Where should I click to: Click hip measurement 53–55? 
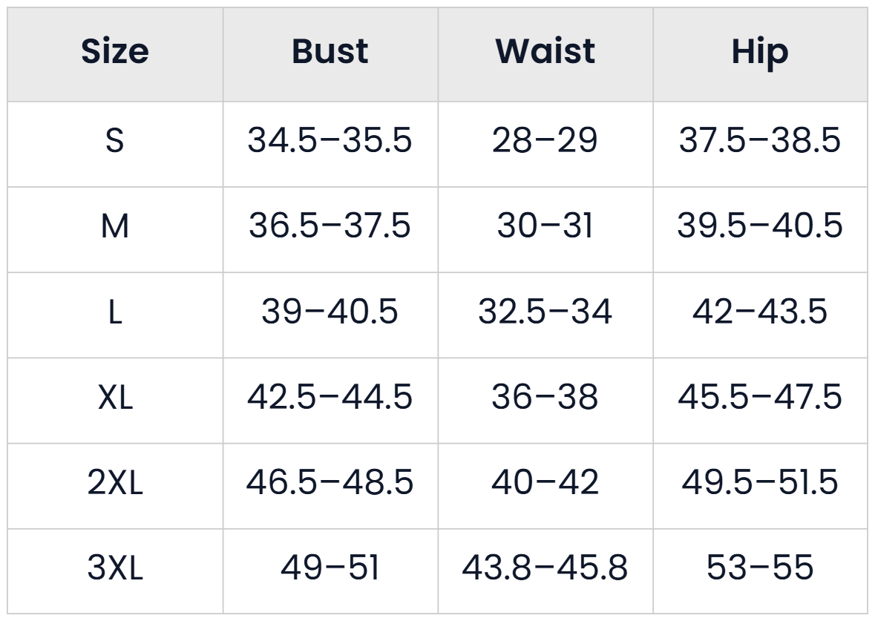click(x=760, y=568)
